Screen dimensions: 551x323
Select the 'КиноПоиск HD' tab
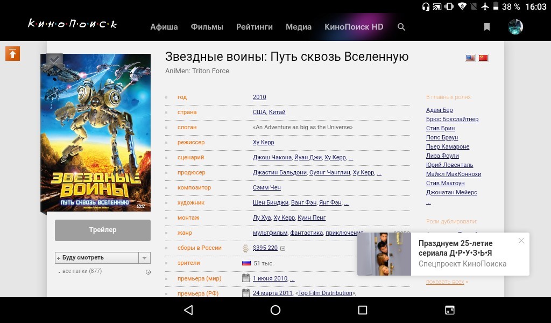coord(354,27)
